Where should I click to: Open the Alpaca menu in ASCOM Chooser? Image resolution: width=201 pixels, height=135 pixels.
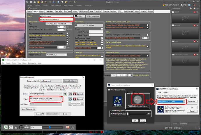pyautogui.click(x=166, y=92)
